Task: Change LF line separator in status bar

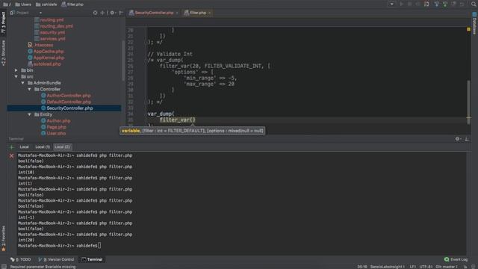Action: click(x=412, y=267)
